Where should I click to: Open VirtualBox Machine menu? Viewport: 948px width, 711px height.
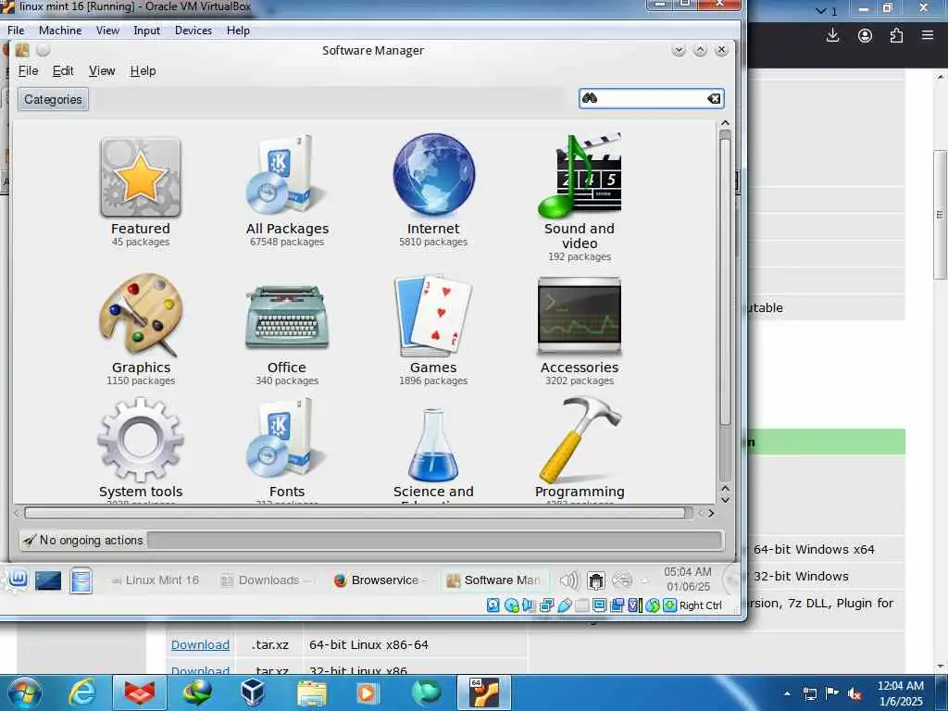click(x=60, y=31)
